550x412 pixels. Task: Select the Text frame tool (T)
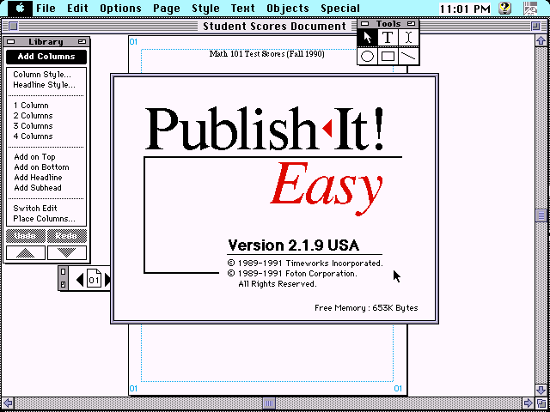click(388, 37)
